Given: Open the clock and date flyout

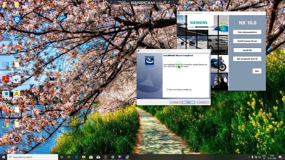Looking at the screenshot, I should (272, 157).
